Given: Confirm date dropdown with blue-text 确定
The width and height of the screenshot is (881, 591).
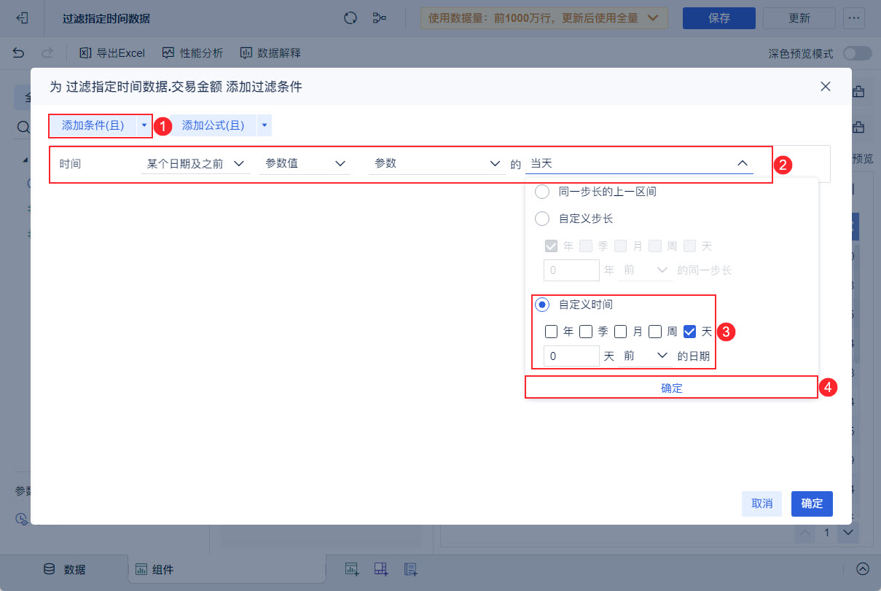Looking at the screenshot, I should click(x=672, y=388).
